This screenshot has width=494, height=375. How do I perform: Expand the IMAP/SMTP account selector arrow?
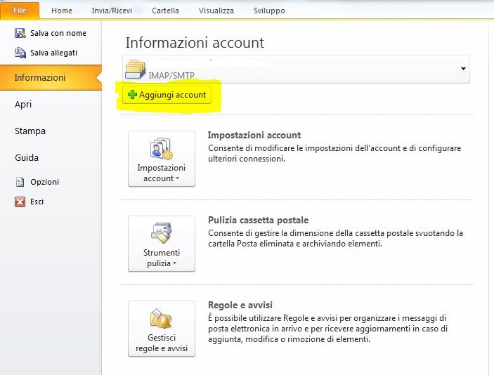click(463, 69)
